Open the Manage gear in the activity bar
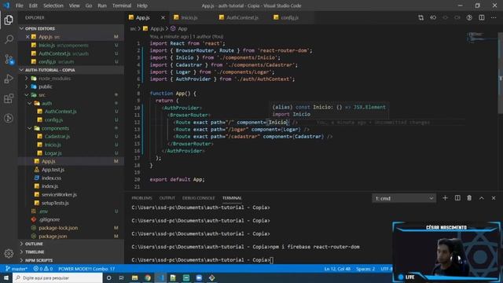The image size is (503, 283). pyautogui.click(x=9, y=253)
